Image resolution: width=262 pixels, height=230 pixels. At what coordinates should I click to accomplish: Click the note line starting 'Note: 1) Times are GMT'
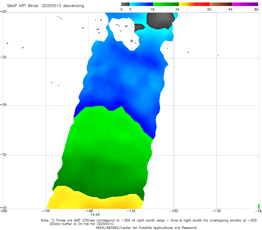point(149,220)
